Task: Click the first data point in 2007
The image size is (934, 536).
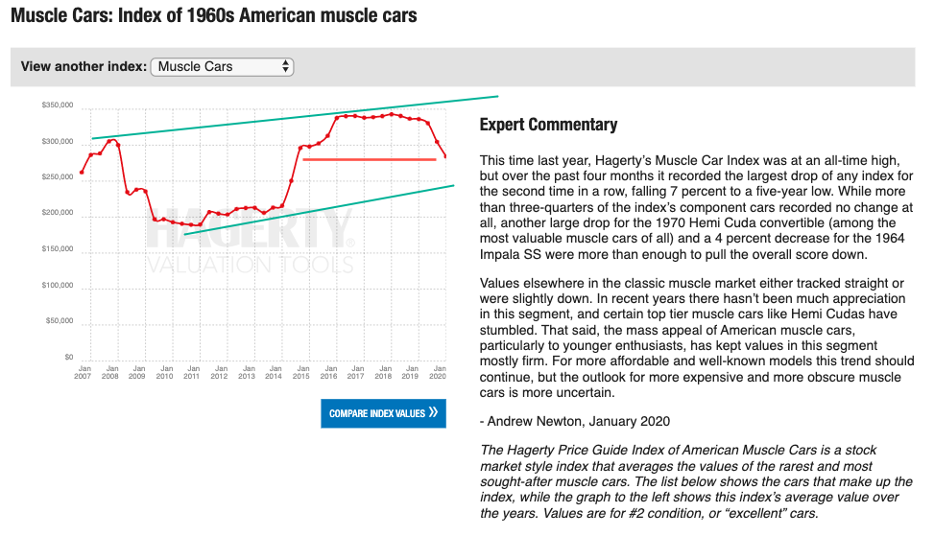Action: click(83, 173)
